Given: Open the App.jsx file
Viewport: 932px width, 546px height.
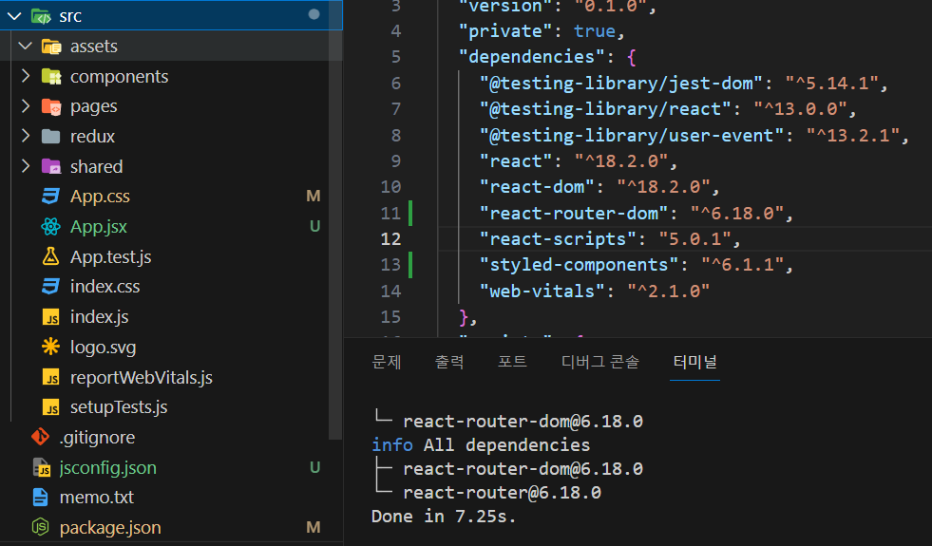Looking at the screenshot, I should tap(99, 226).
